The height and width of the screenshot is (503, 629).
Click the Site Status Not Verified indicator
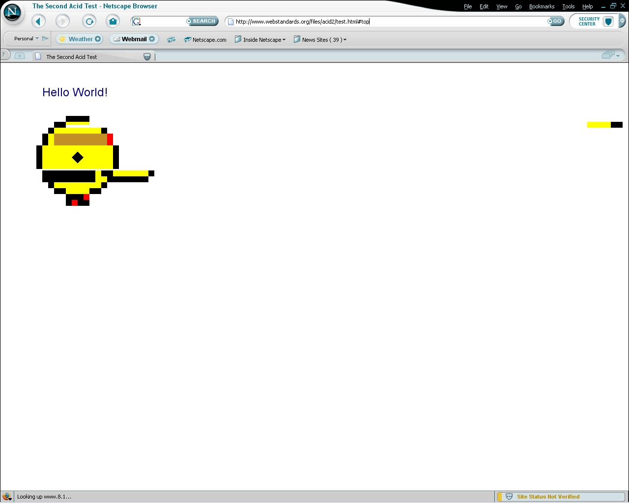tap(561, 497)
